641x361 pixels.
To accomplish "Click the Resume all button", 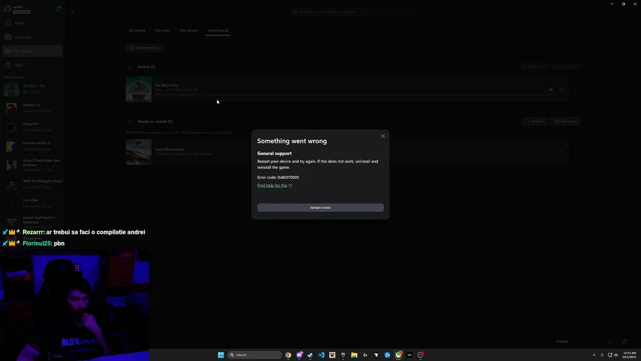I will click(533, 67).
